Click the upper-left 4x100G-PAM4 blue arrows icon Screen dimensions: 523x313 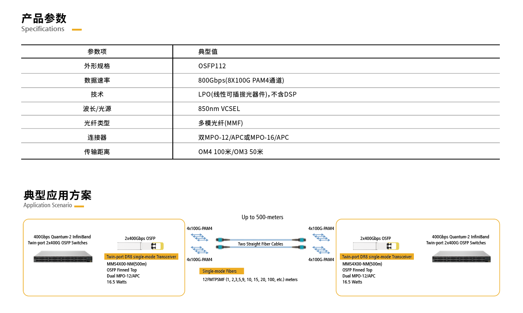[x=200, y=237]
